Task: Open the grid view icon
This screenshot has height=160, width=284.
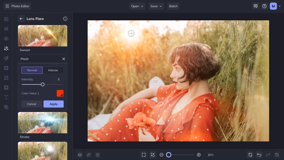Action: tap(98, 155)
